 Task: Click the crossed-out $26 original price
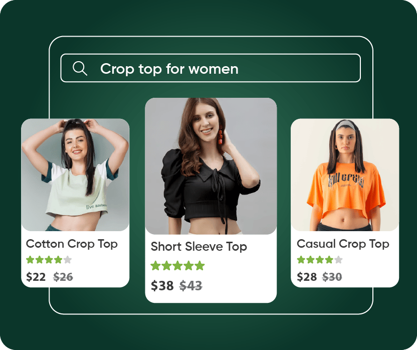point(63,277)
